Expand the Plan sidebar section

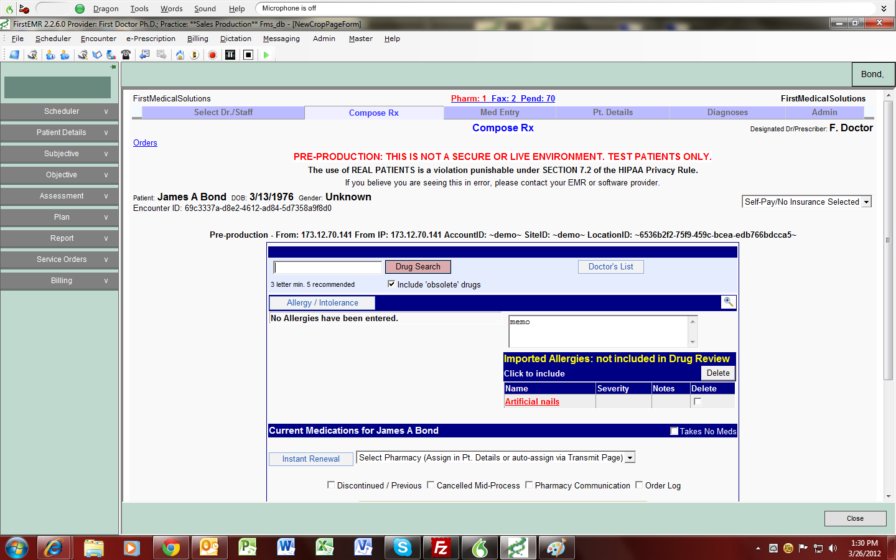pyautogui.click(x=59, y=217)
